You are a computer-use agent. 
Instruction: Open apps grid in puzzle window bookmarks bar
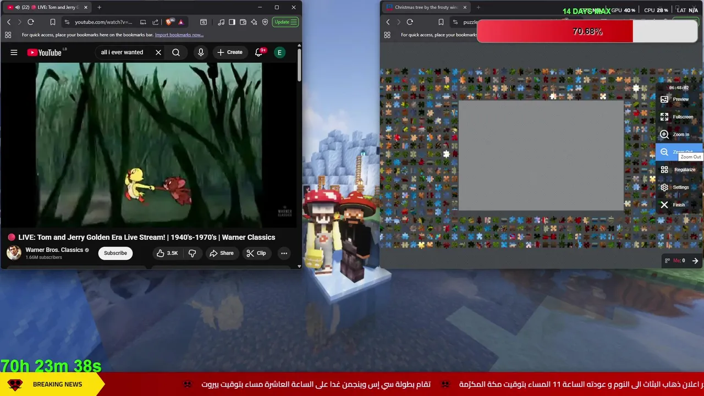(x=387, y=35)
